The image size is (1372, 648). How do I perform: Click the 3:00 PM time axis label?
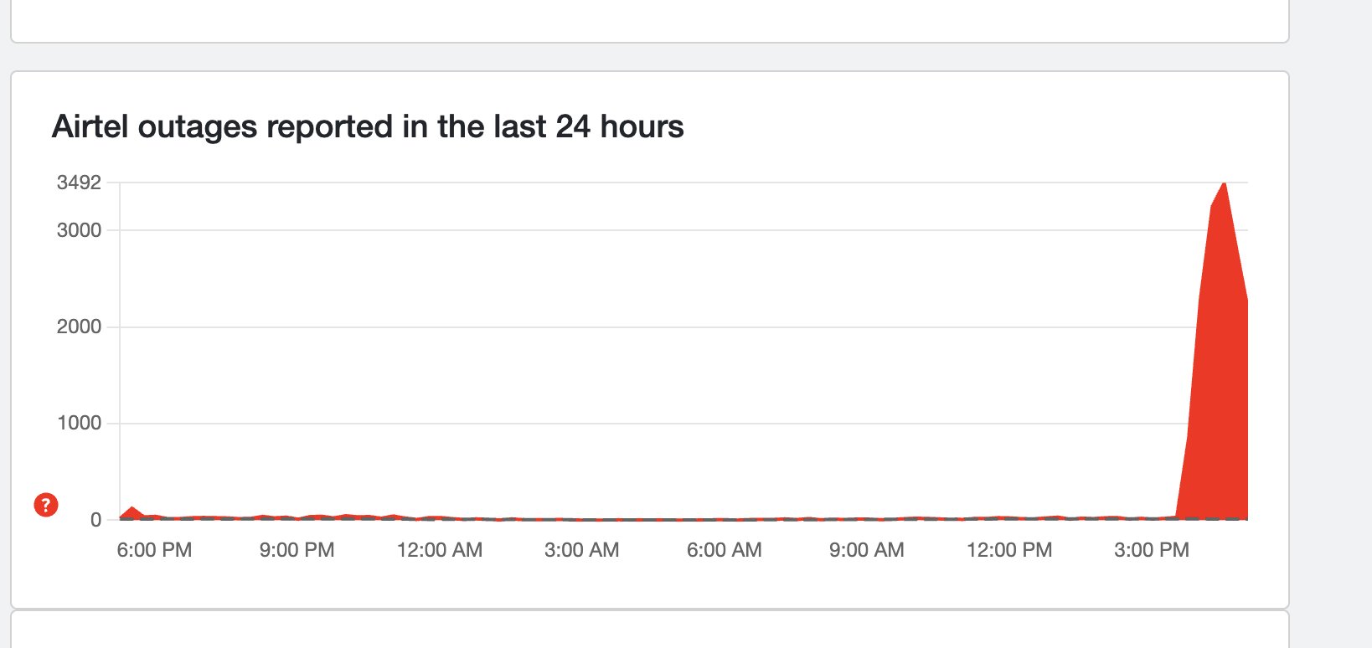pos(1152,550)
